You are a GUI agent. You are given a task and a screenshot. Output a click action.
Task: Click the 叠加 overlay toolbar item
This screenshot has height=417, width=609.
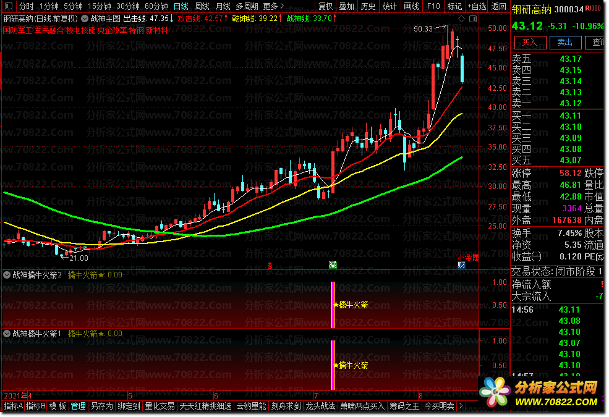346,6
